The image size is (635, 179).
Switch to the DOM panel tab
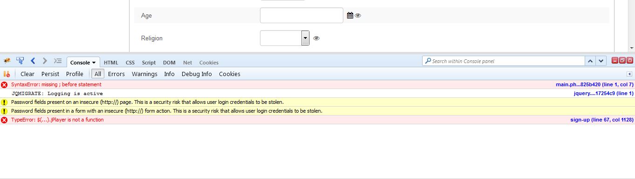coord(169,63)
